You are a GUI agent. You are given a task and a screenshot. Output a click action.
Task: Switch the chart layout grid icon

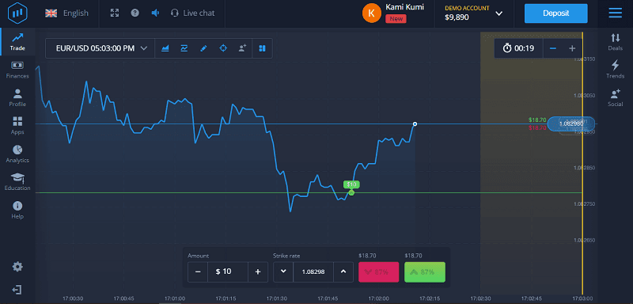262,48
